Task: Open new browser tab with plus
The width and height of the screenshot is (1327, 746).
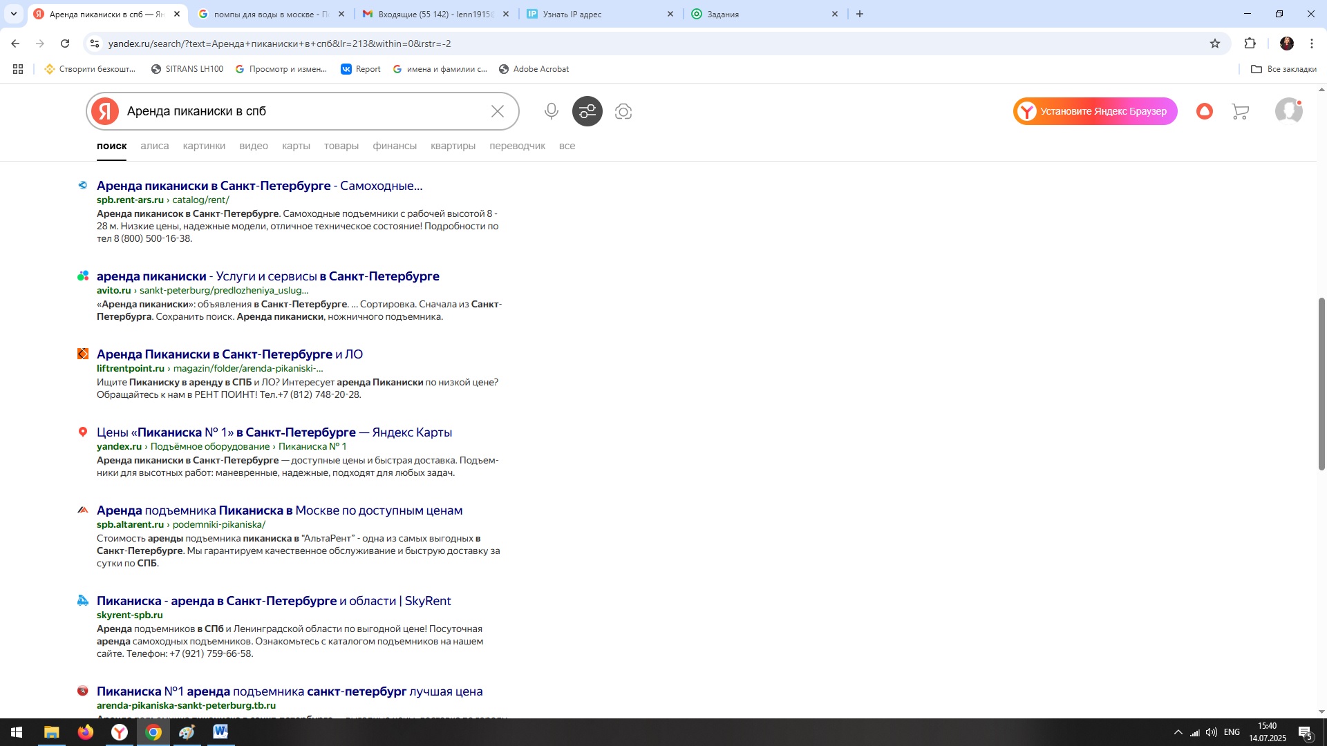Action: tap(860, 14)
